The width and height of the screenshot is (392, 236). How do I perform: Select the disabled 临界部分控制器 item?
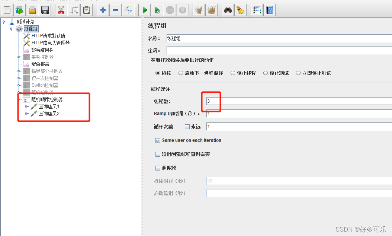(47, 71)
